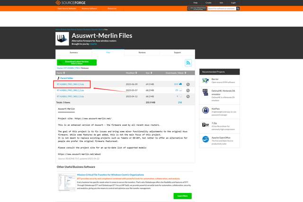The image size is (303, 202).
Task: Click the Other Useful Business Software heading
Action: point(76,167)
